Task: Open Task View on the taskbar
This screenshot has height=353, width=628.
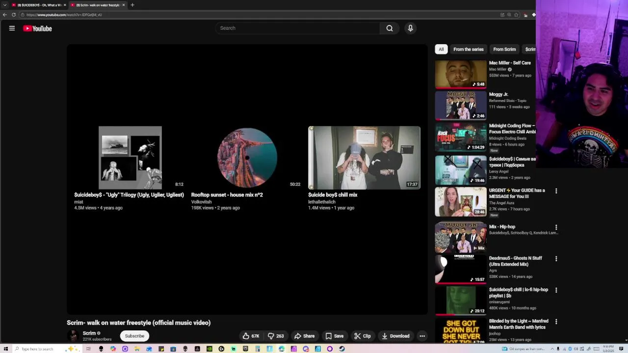Action: tap(89, 349)
